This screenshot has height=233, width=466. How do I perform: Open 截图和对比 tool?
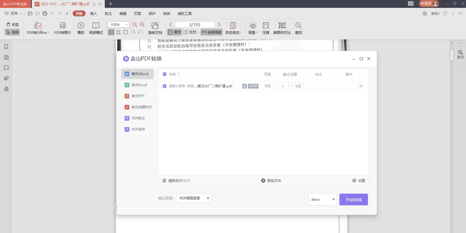tap(282, 26)
